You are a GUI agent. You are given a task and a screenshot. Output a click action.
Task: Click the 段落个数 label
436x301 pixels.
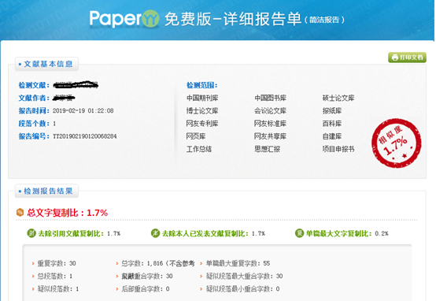click(x=34, y=124)
